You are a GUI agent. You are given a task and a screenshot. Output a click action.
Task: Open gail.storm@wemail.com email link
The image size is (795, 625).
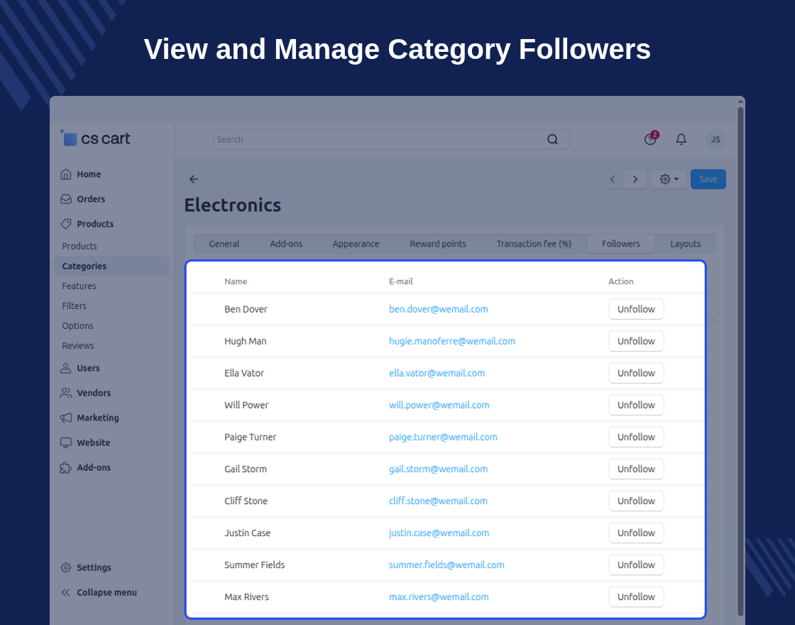tap(439, 469)
